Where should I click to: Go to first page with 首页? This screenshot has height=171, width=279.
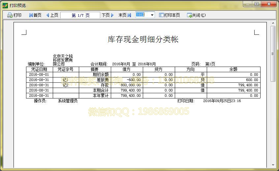tap(35, 15)
